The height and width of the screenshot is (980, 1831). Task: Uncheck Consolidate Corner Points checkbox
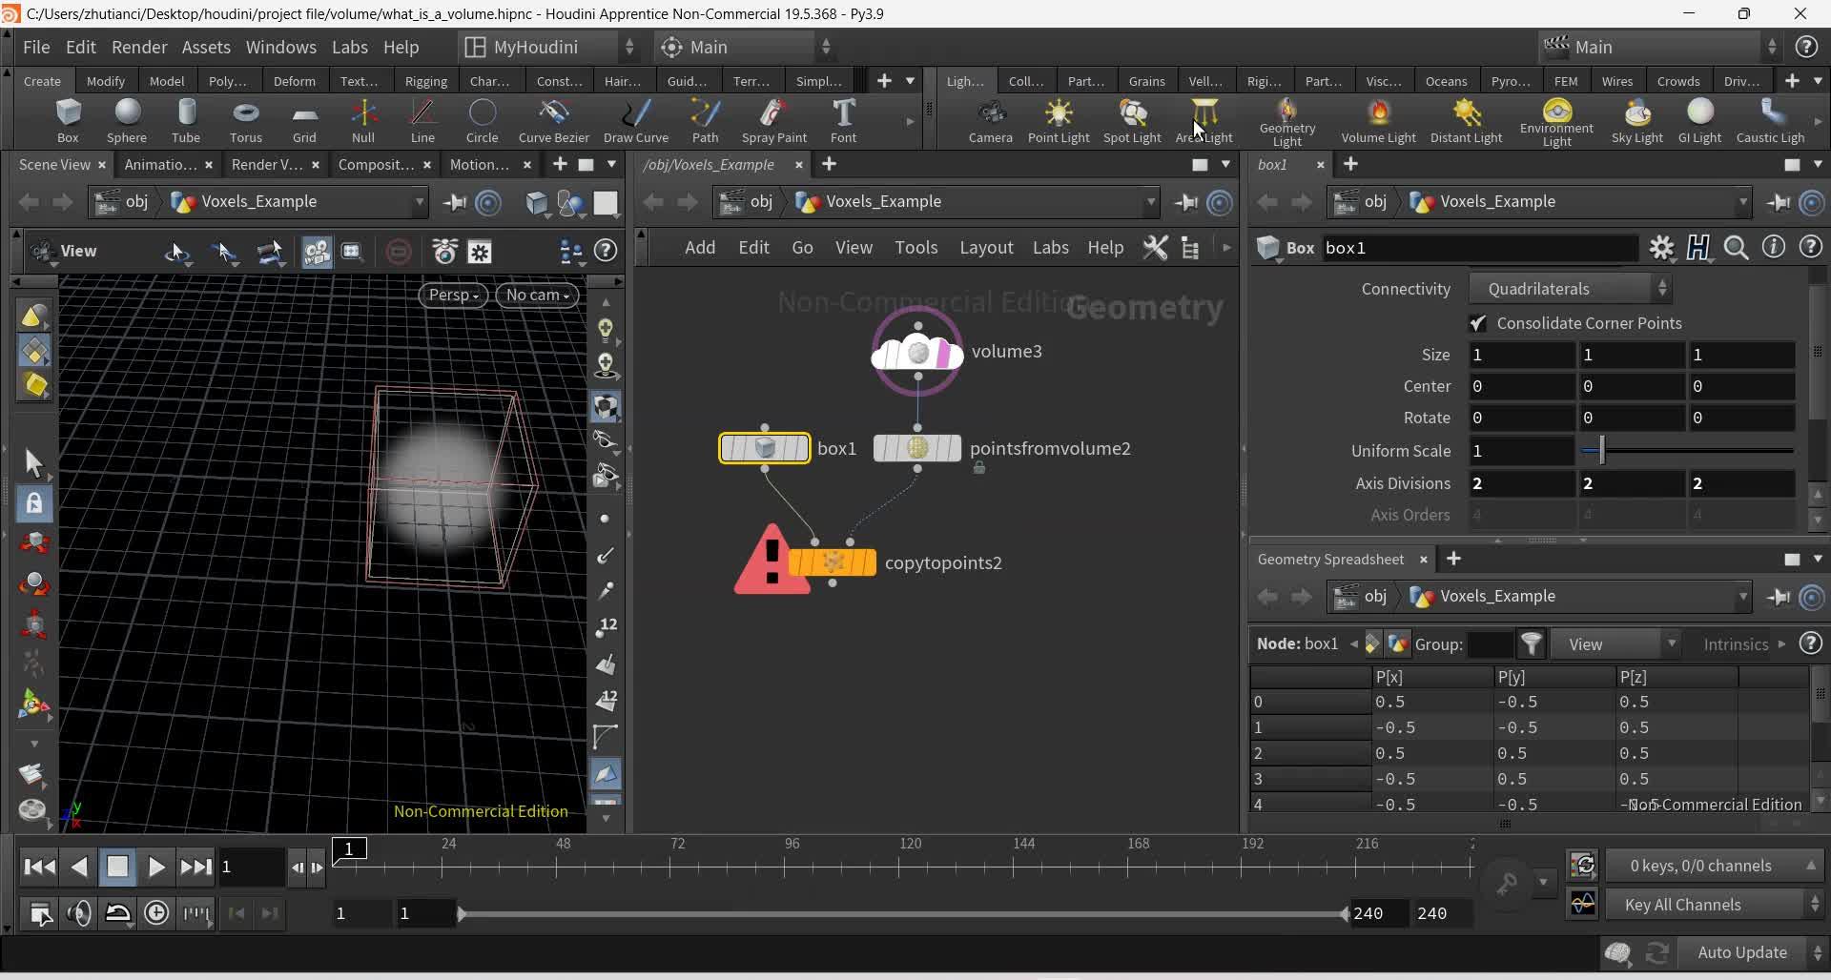(x=1478, y=323)
